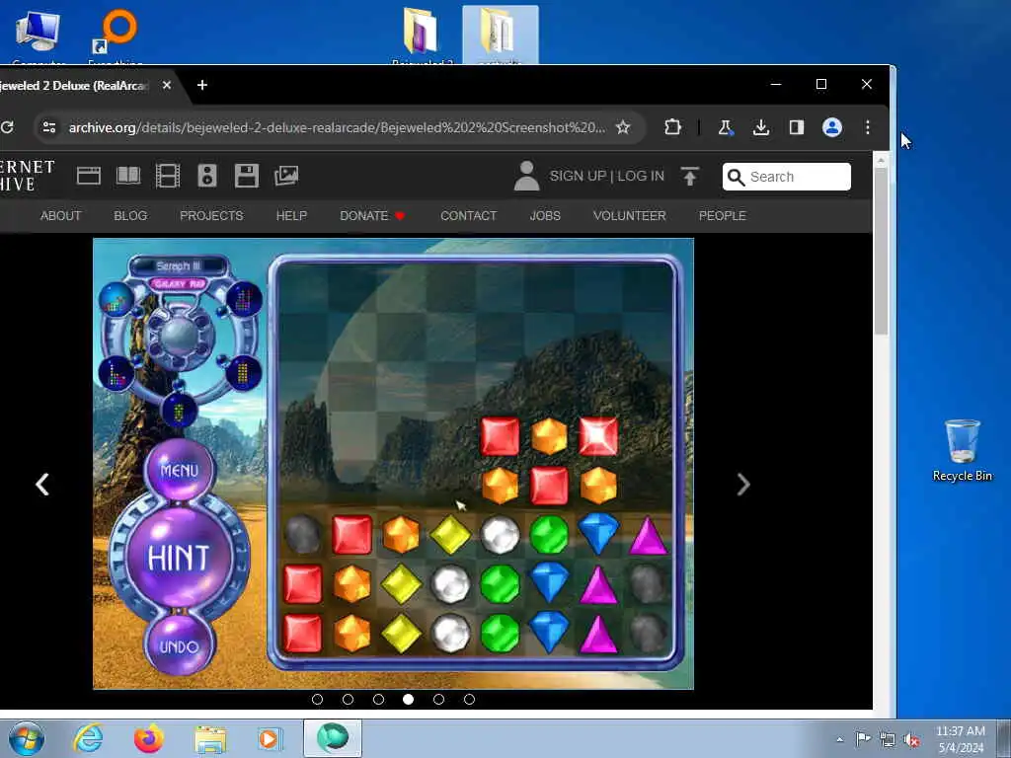
Task: Click the user avatar silhouette icon
Action: point(526,176)
